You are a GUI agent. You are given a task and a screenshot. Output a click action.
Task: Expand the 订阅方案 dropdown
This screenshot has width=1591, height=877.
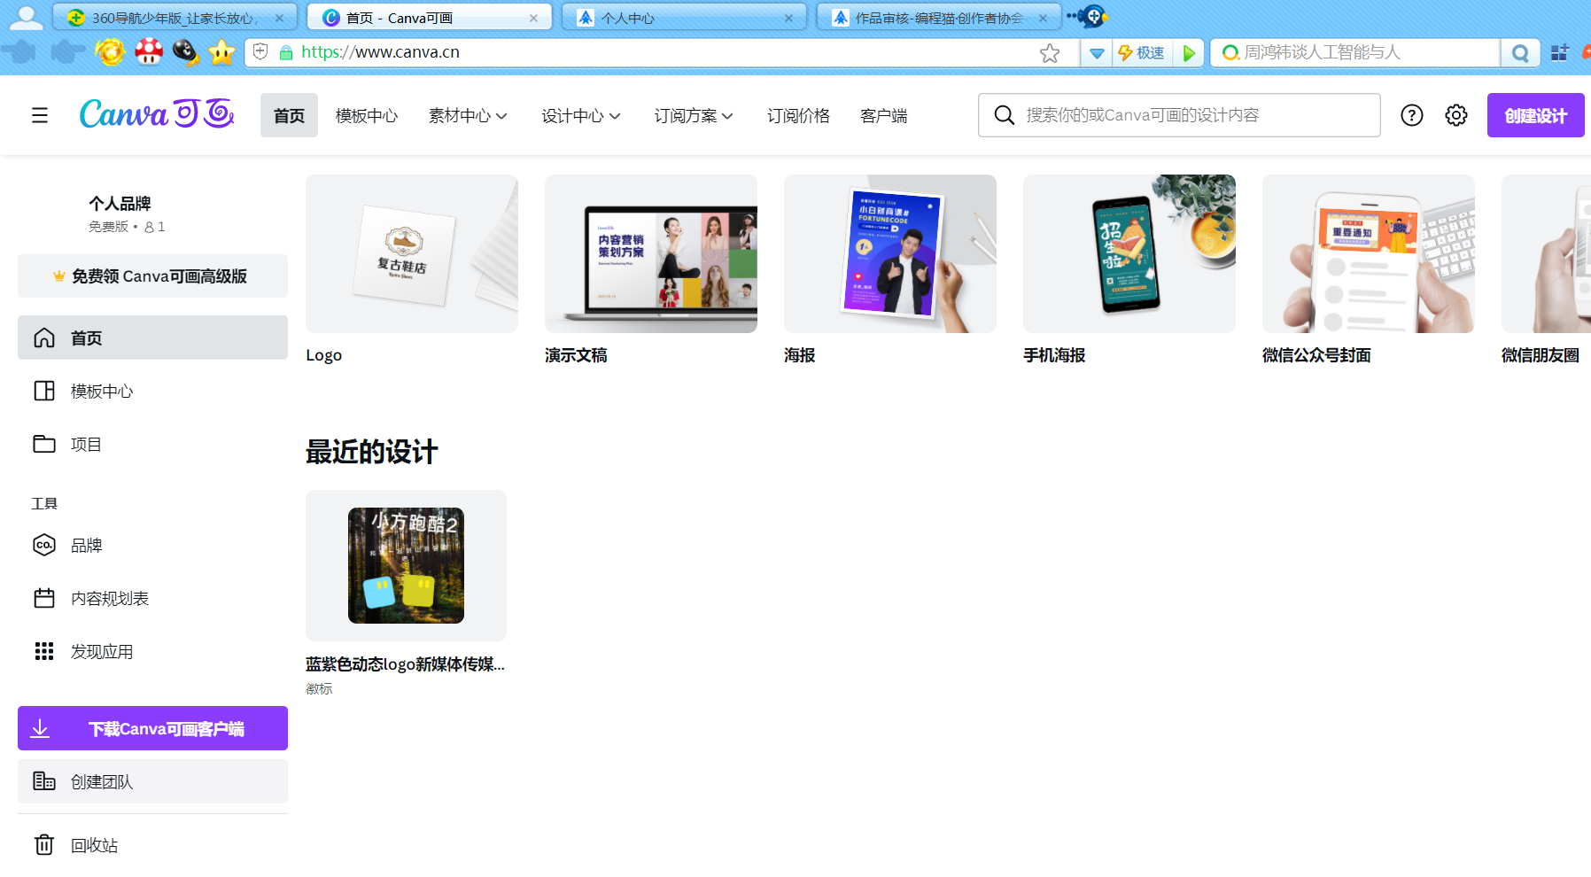694,115
